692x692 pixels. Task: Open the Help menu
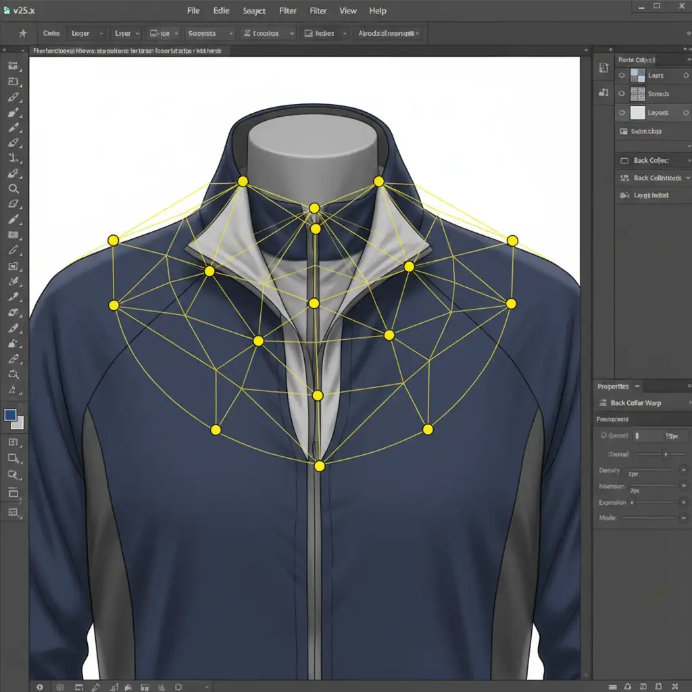click(x=377, y=11)
